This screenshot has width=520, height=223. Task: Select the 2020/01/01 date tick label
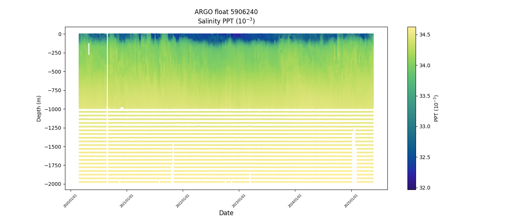pyautogui.click(x=70, y=201)
